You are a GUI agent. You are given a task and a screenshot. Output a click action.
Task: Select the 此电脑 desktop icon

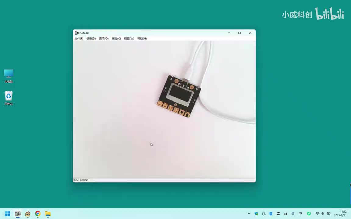tap(9, 76)
